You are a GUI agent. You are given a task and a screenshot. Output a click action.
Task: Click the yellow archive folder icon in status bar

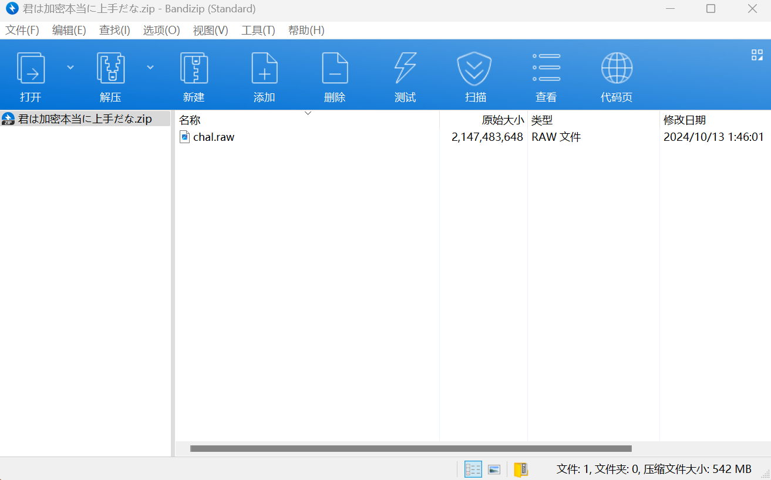point(520,469)
